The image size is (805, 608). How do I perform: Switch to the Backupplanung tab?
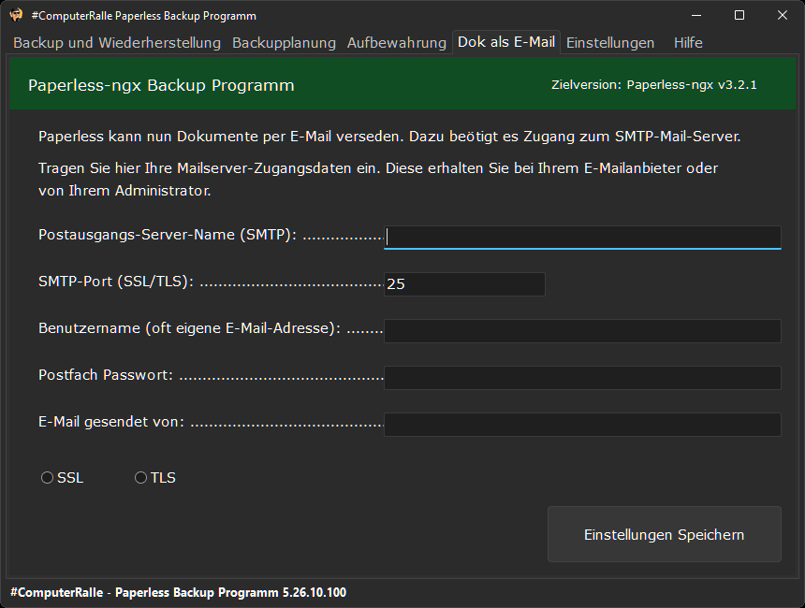coord(284,43)
